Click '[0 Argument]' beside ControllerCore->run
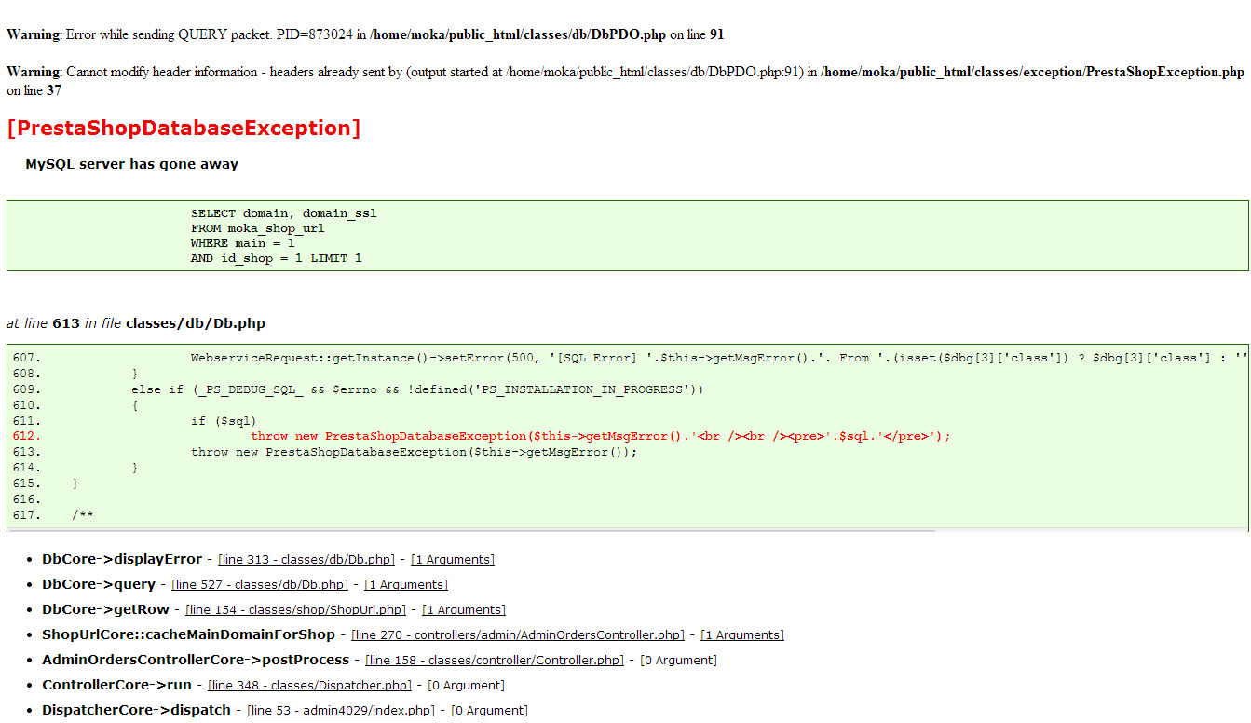 tap(466, 686)
